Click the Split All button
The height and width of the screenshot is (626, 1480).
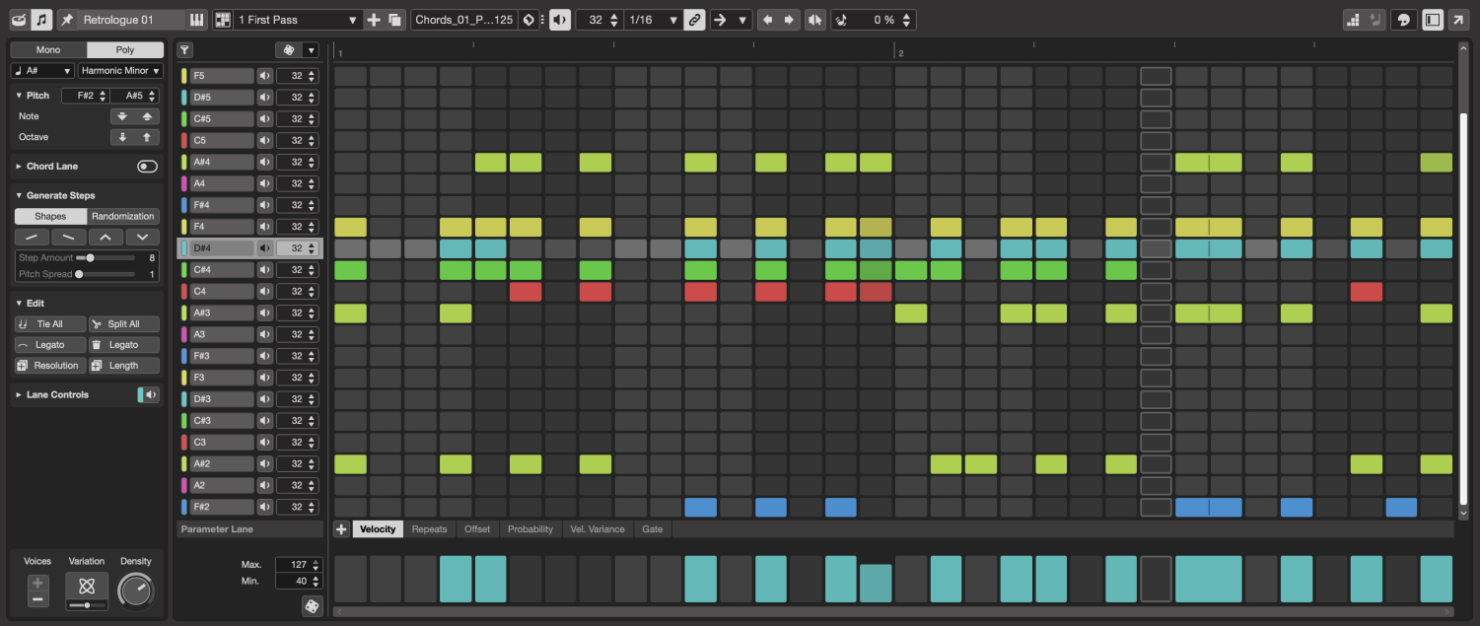[123, 324]
